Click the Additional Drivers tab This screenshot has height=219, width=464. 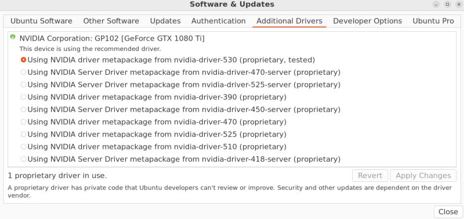pyautogui.click(x=289, y=21)
